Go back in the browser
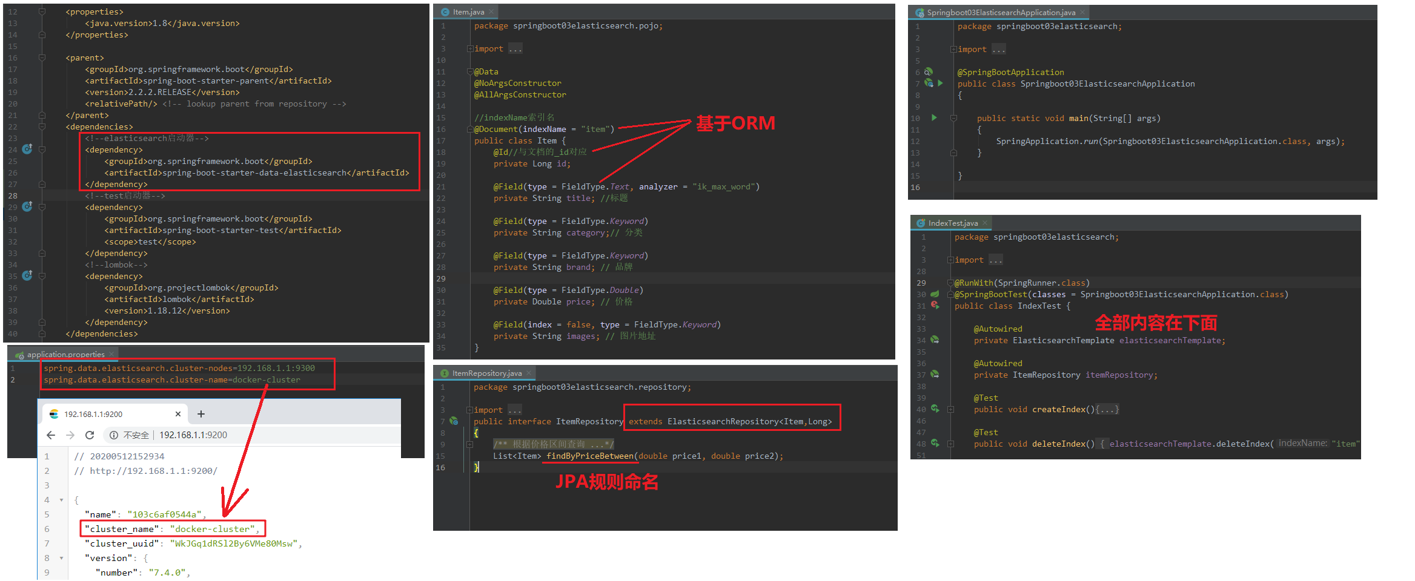1415x581 pixels. pyautogui.click(x=51, y=435)
